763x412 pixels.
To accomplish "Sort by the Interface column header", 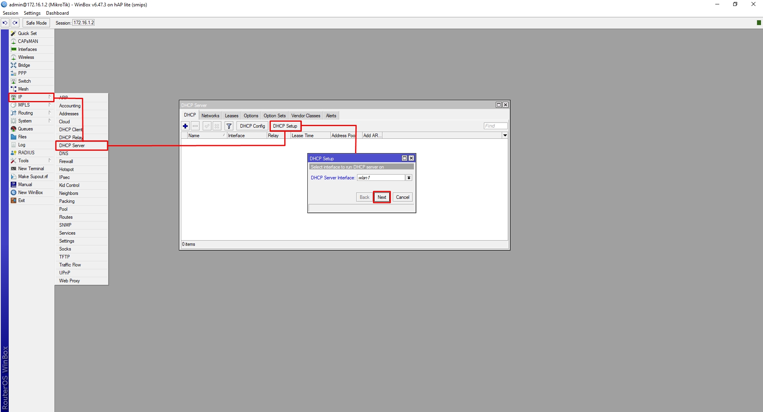I will point(247,136).
